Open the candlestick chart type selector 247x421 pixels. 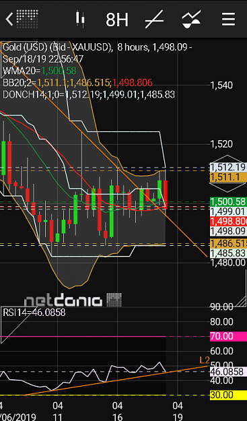(80, 19)
